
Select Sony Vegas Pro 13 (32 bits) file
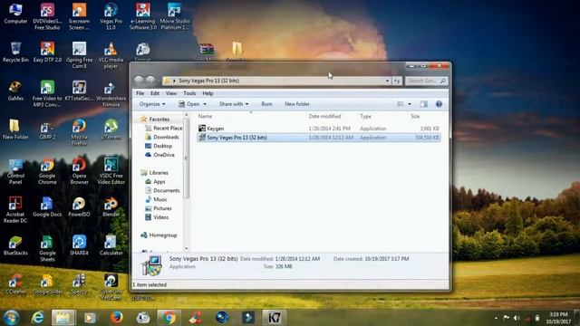click(319, 138)
